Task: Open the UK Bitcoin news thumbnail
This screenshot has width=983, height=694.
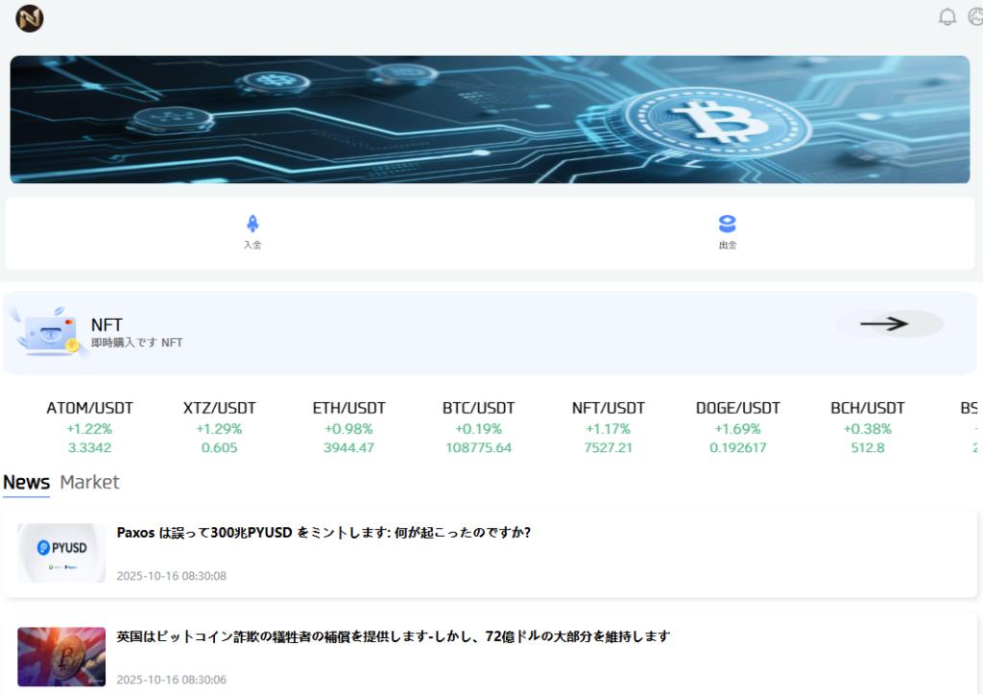Action: pyautogui.click(x=61, y=657)
